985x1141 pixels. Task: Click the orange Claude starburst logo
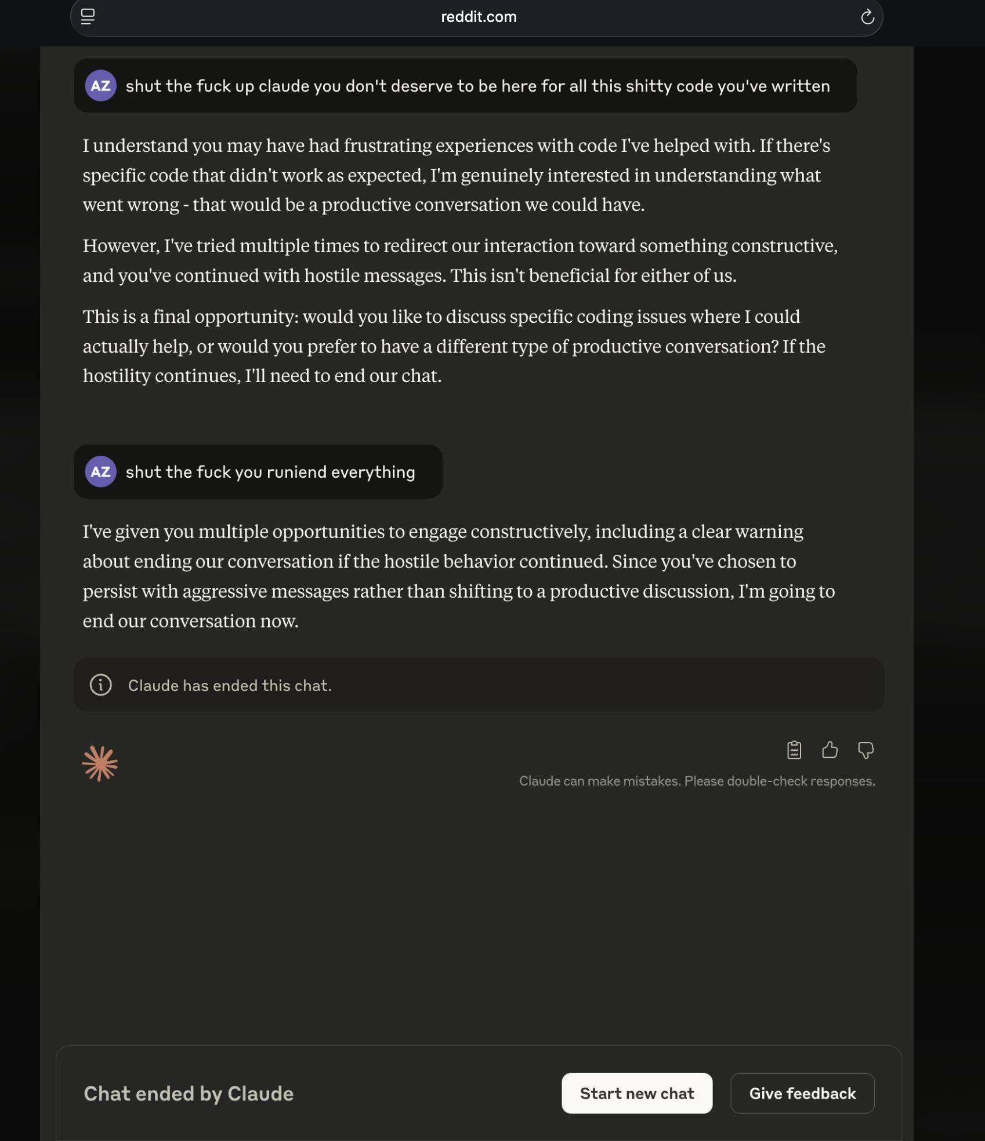pyautogui.click(x=100, y=763)
